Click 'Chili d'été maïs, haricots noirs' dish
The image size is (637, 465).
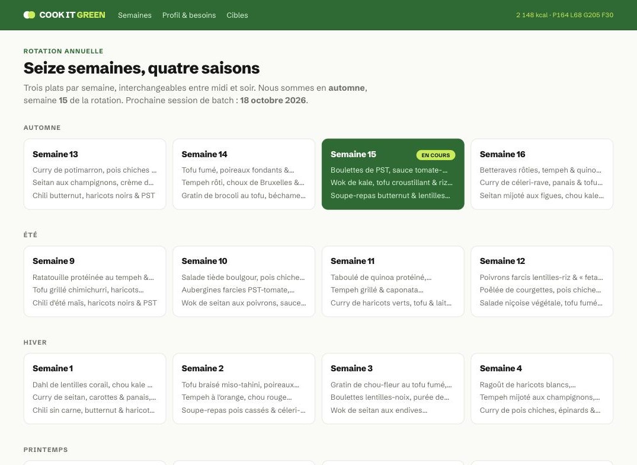pyautogui.click(x=95, y=303)
